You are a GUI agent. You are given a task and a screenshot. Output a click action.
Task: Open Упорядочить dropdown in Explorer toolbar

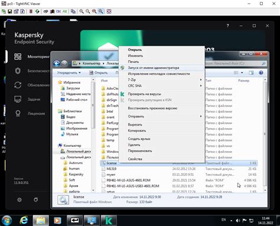[x=69, y=73]
